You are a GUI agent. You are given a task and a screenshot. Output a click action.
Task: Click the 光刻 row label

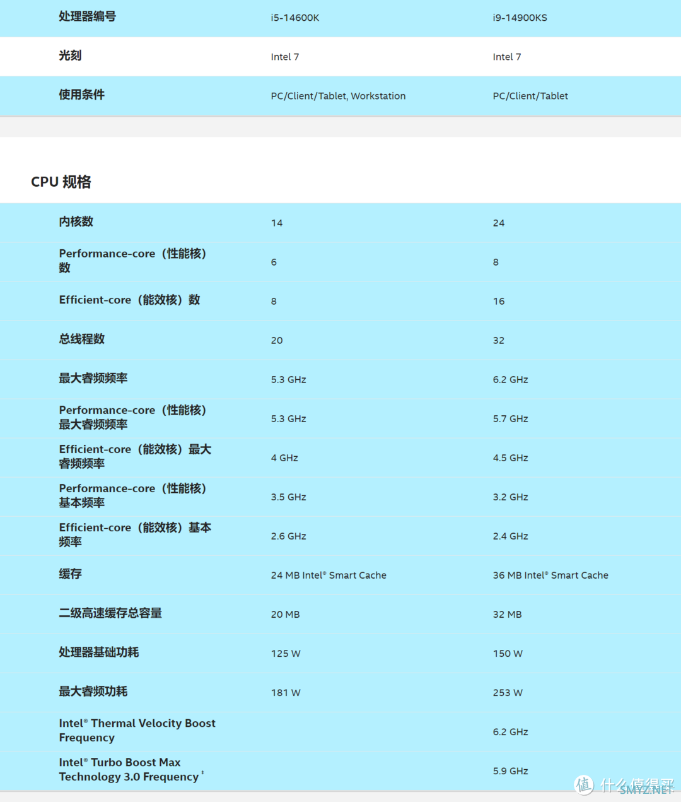click(70, 56)
